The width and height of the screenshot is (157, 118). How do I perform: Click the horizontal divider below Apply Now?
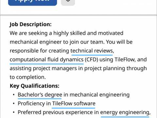pyautogui.click(x=78, y=15)
